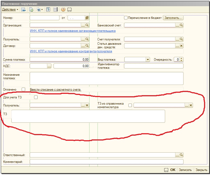Open the date calendar picker icon

[x=87, y=18]
